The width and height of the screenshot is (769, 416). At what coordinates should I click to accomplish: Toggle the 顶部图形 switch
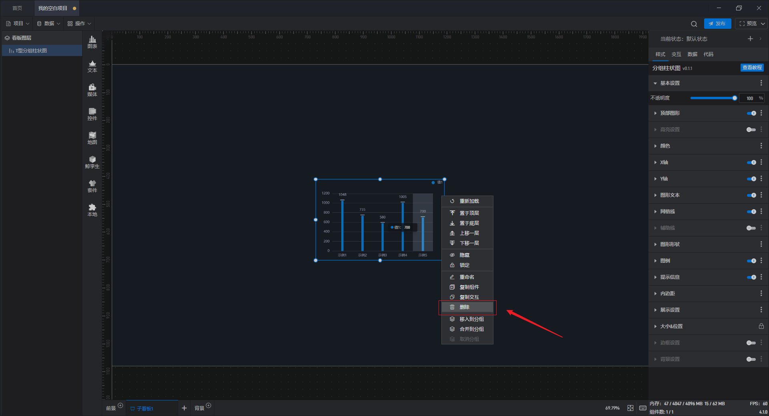751,113
